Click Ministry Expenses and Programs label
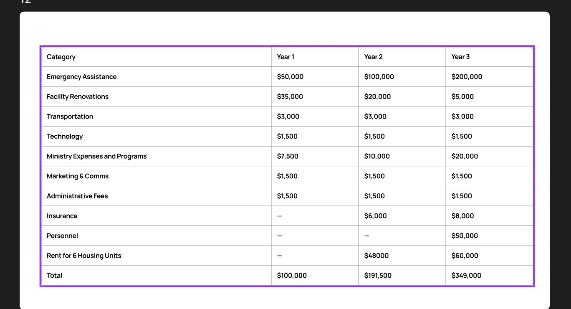 click(x=97, y=156)
